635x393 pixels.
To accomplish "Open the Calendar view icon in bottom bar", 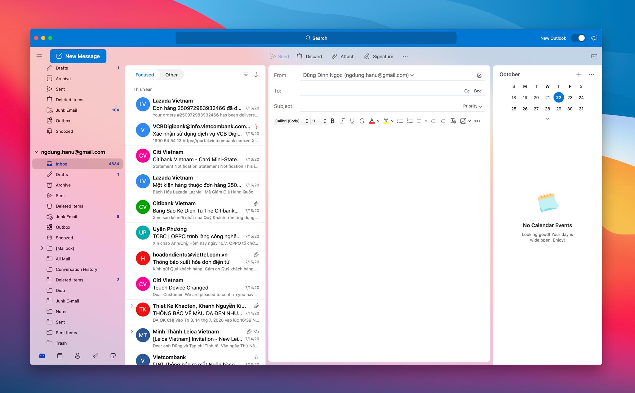I will pos(60,356).
